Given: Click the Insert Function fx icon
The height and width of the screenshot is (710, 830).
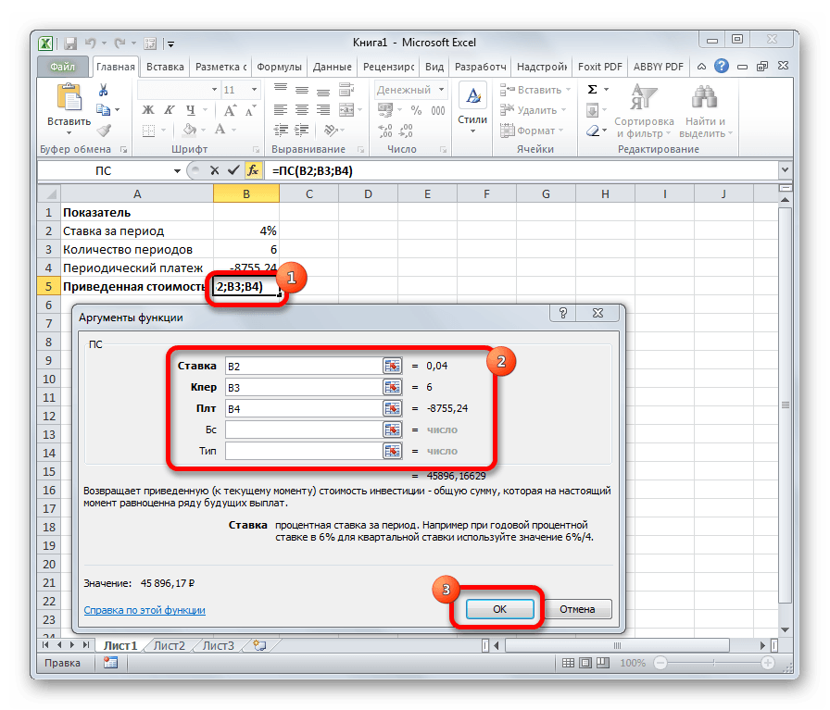Looking at the screenshot, I should click(x=253, y=171).
